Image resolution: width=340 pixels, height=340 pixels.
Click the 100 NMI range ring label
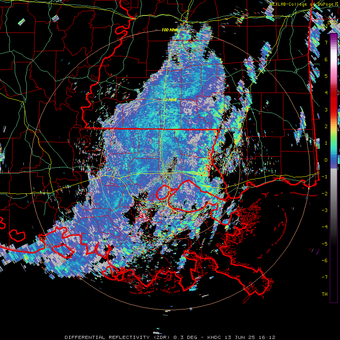click(170, 30)
